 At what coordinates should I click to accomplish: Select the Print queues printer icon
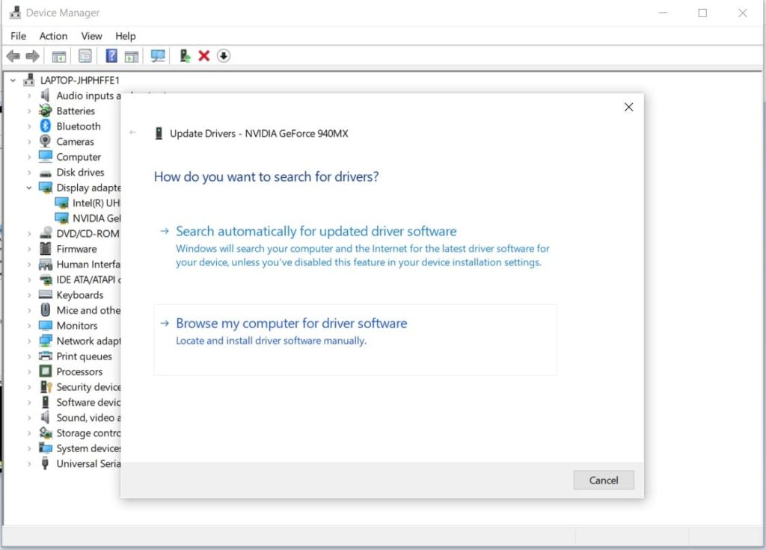[x=46, y=356]
